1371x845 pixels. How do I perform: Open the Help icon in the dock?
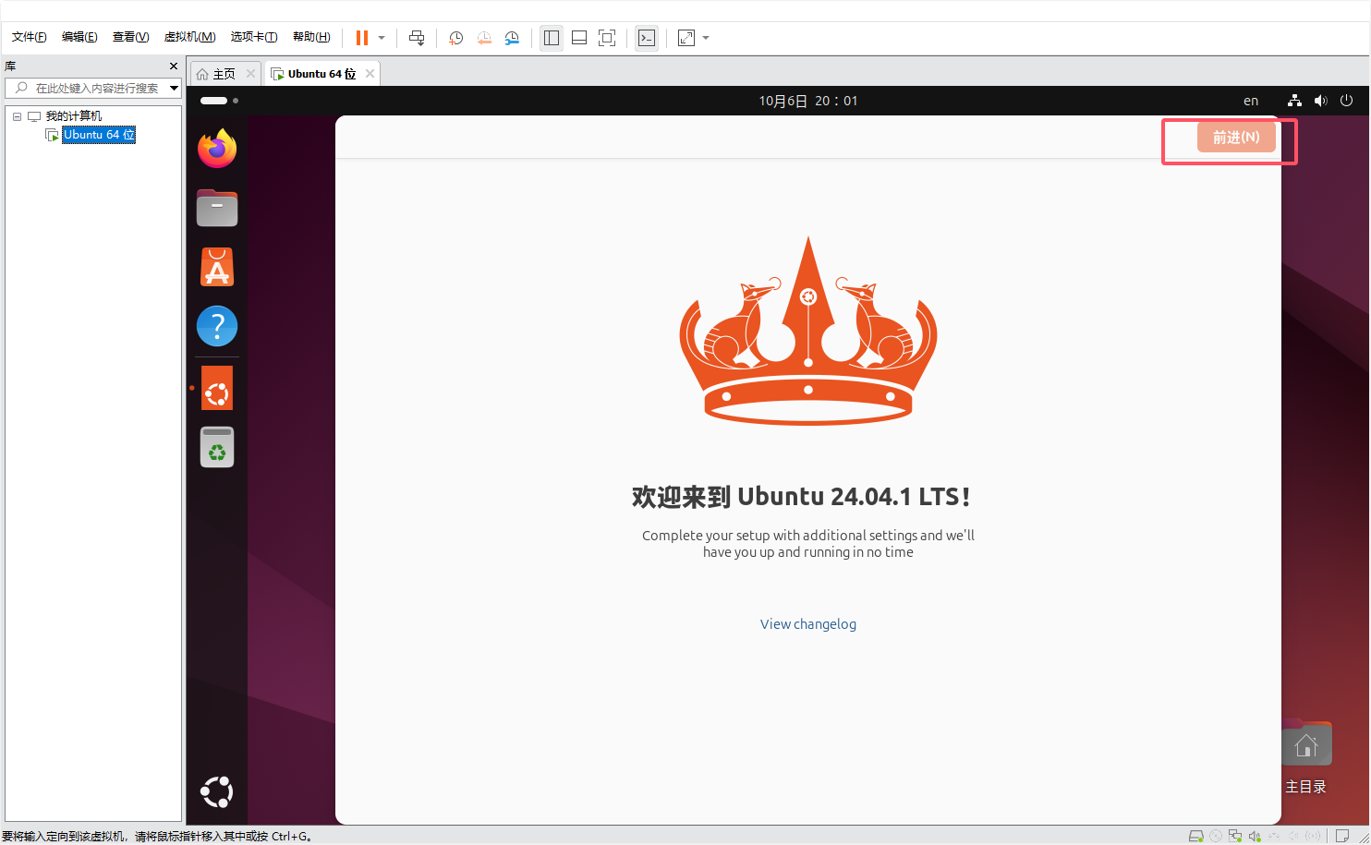(x=217, y=326)
